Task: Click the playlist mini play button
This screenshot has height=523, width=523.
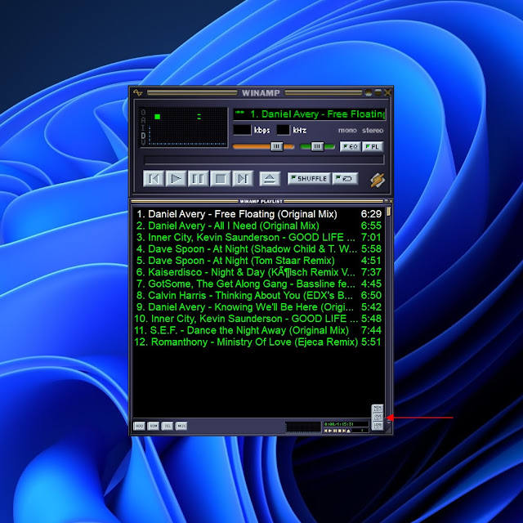Action: click(330, 431)
